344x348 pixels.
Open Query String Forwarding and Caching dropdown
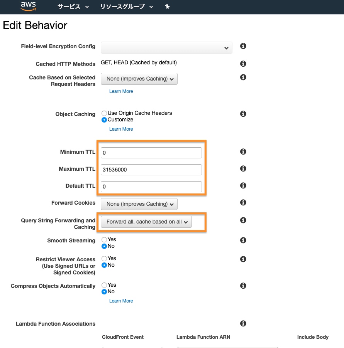click(146, 222)
